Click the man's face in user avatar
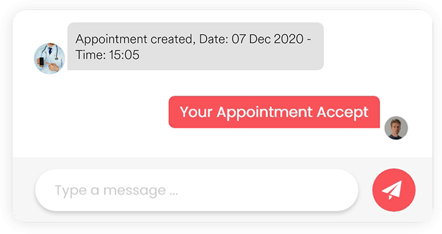Viewport: 442px width, 234px height. point(395,125)
